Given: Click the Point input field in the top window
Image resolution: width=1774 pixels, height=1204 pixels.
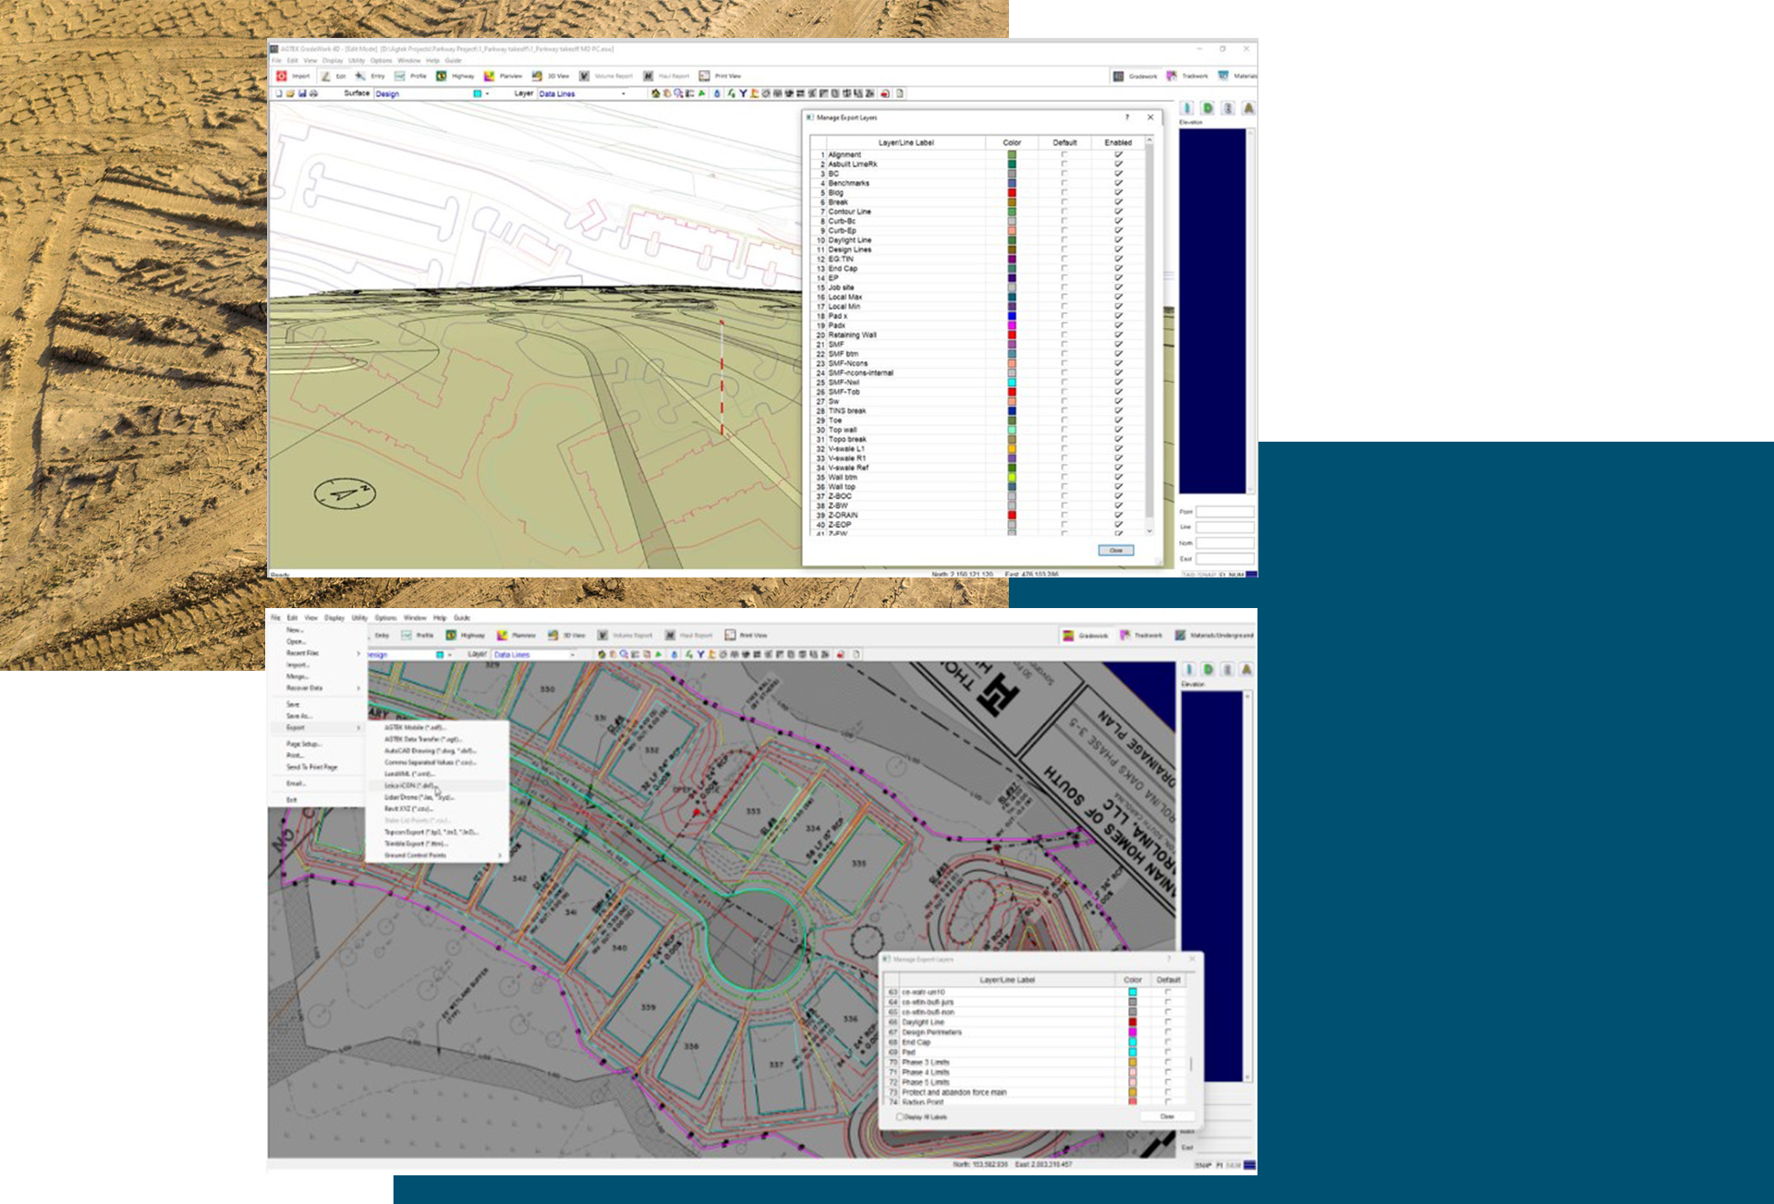Looking at the screenshot, I should 1225,511.
